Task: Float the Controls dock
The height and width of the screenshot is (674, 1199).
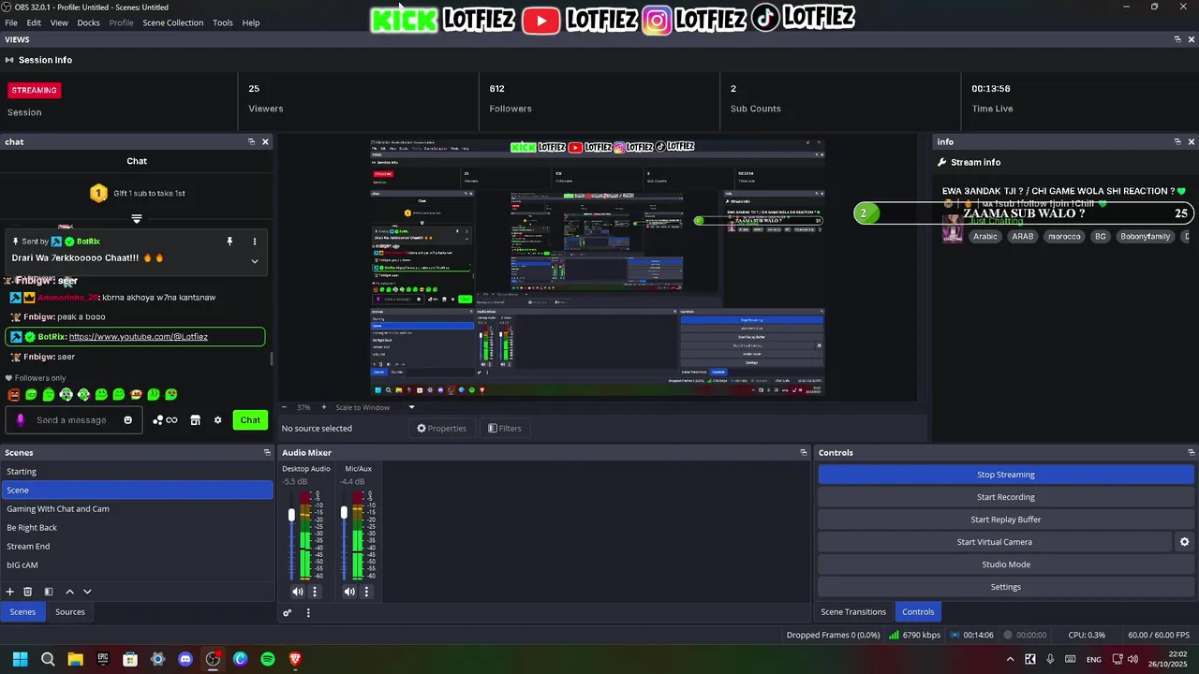Action: (1191, 452)
